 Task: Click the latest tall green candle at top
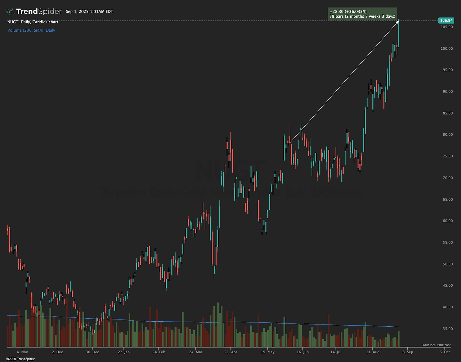398,34
